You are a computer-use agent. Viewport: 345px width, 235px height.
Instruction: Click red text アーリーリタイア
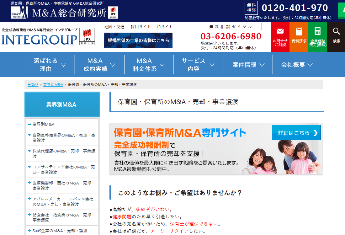tap(169, 231)
